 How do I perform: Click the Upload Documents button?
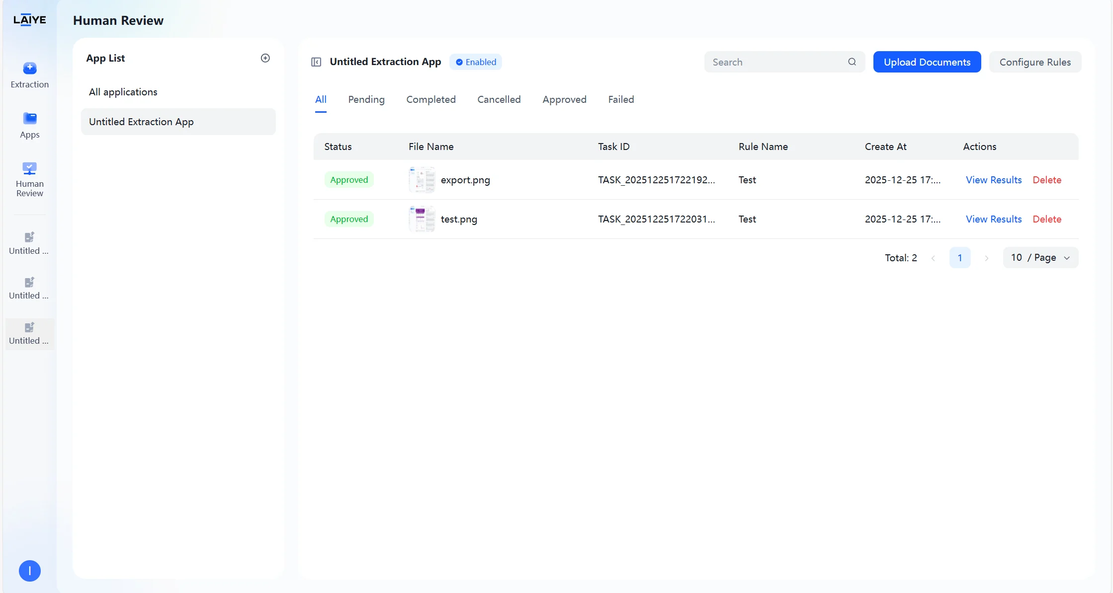[x=927, y=62]
